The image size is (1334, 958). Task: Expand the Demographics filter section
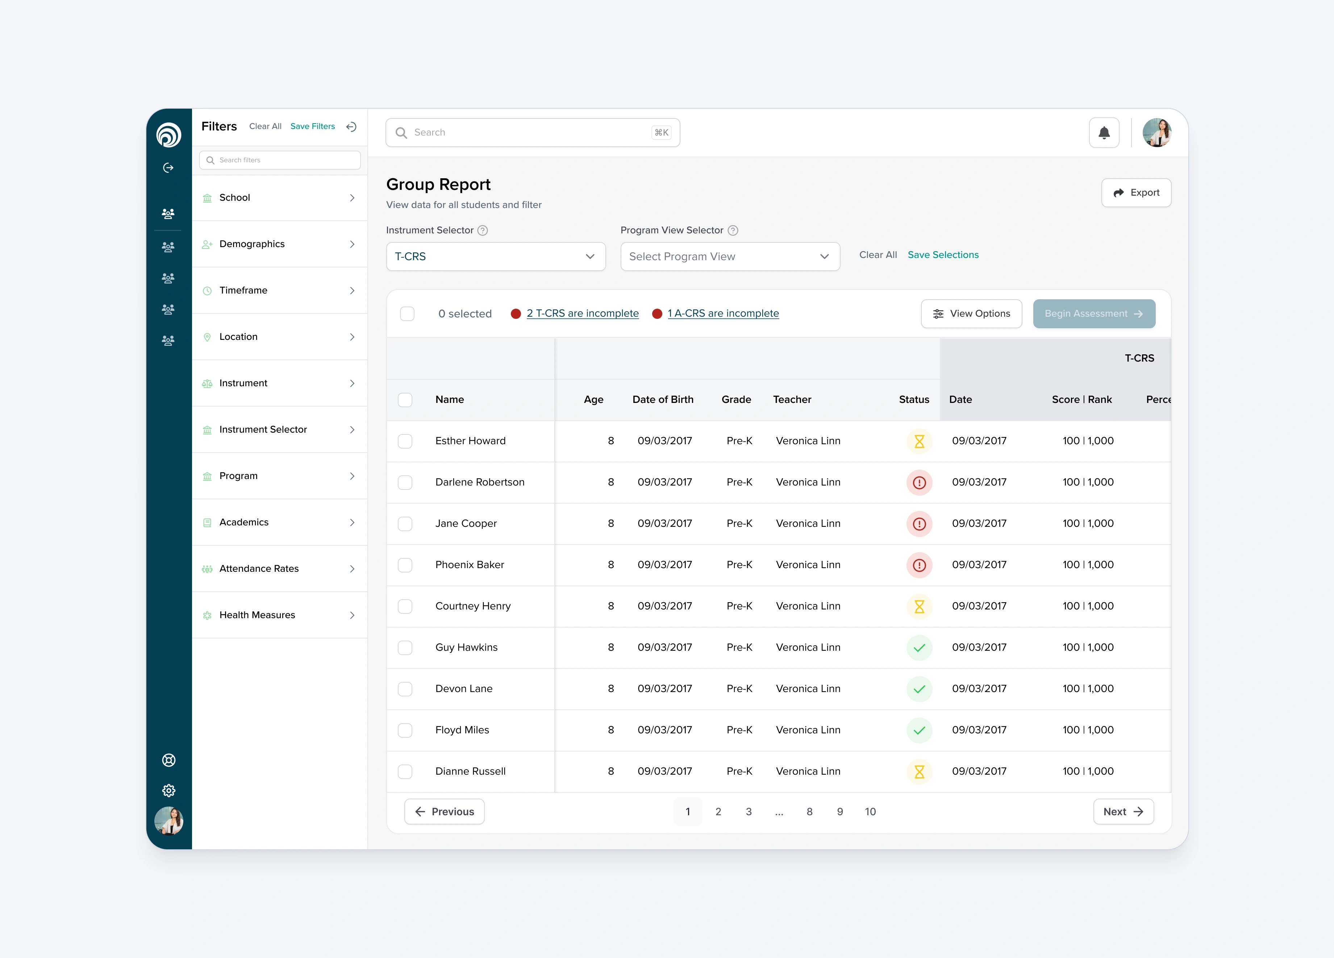[279, 244]
